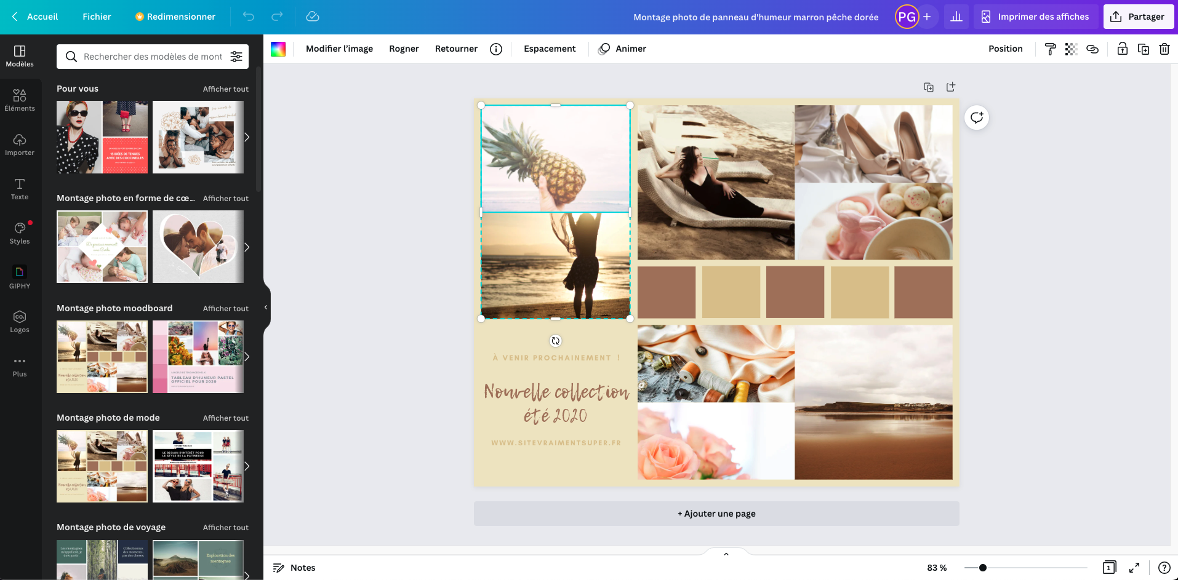Delete element with trash icon

point(1164,49)
